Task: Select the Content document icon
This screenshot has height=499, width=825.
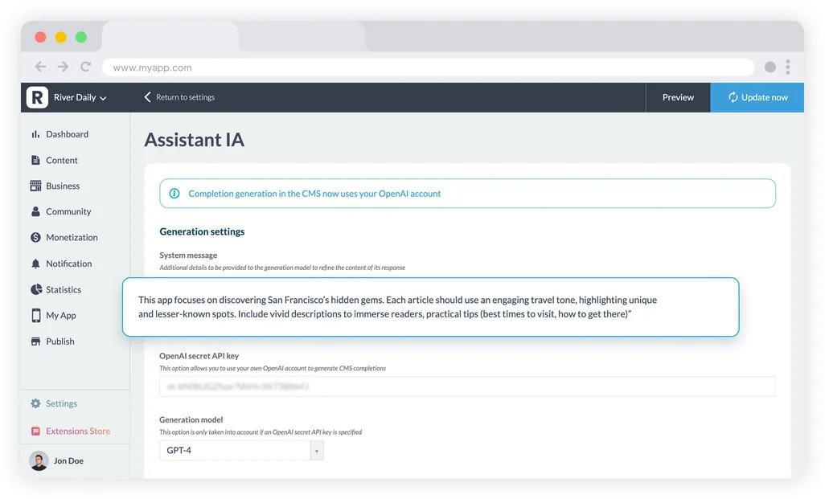Action: pyautogui.click(x=35, y=159)
